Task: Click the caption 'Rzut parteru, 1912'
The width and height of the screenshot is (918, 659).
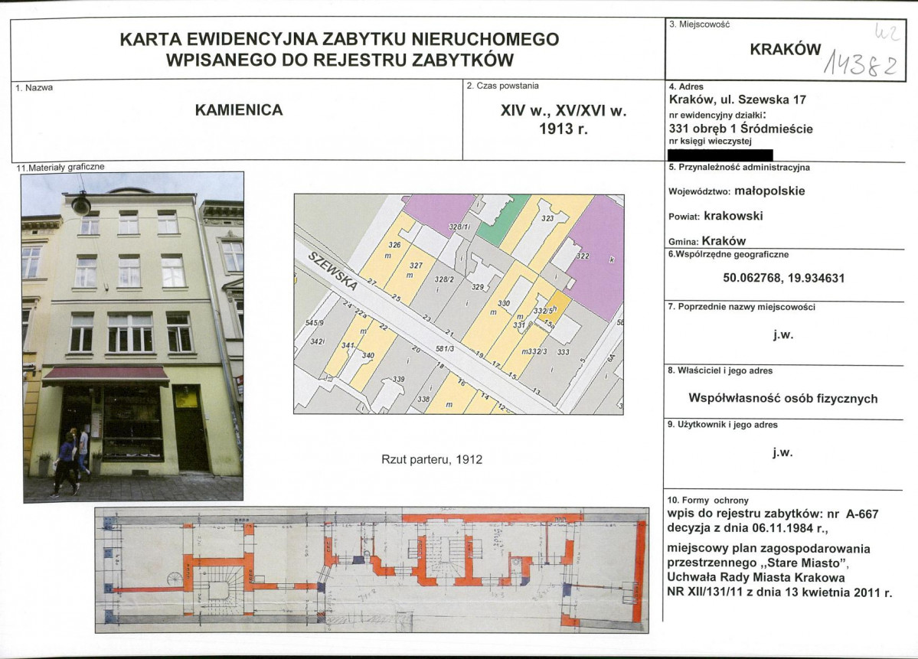Action: 432,459
